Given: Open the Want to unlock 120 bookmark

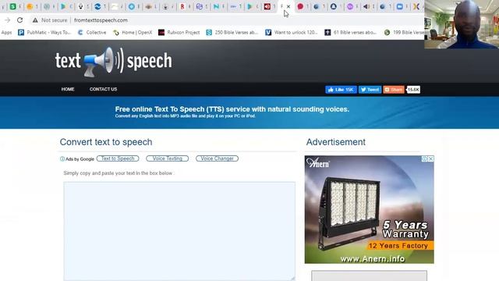Looking at the screenshot, I should (x=292, y=32).
